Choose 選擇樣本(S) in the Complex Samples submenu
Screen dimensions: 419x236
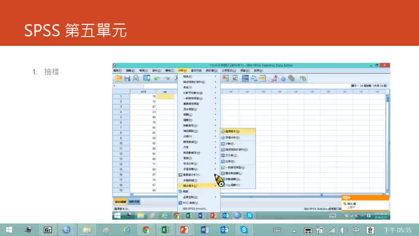[238, 132]
